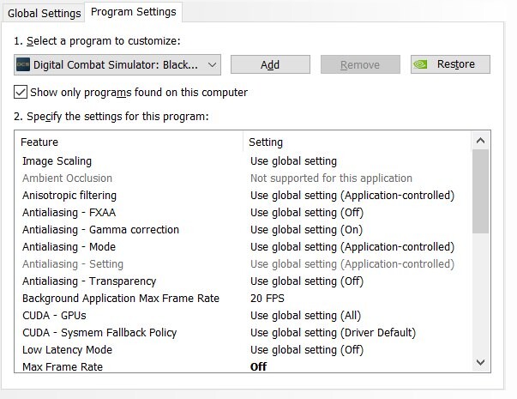Toggle Show only programs found on this computer
The width and height of the screenshot is (517, 399).
click(21, 92)
